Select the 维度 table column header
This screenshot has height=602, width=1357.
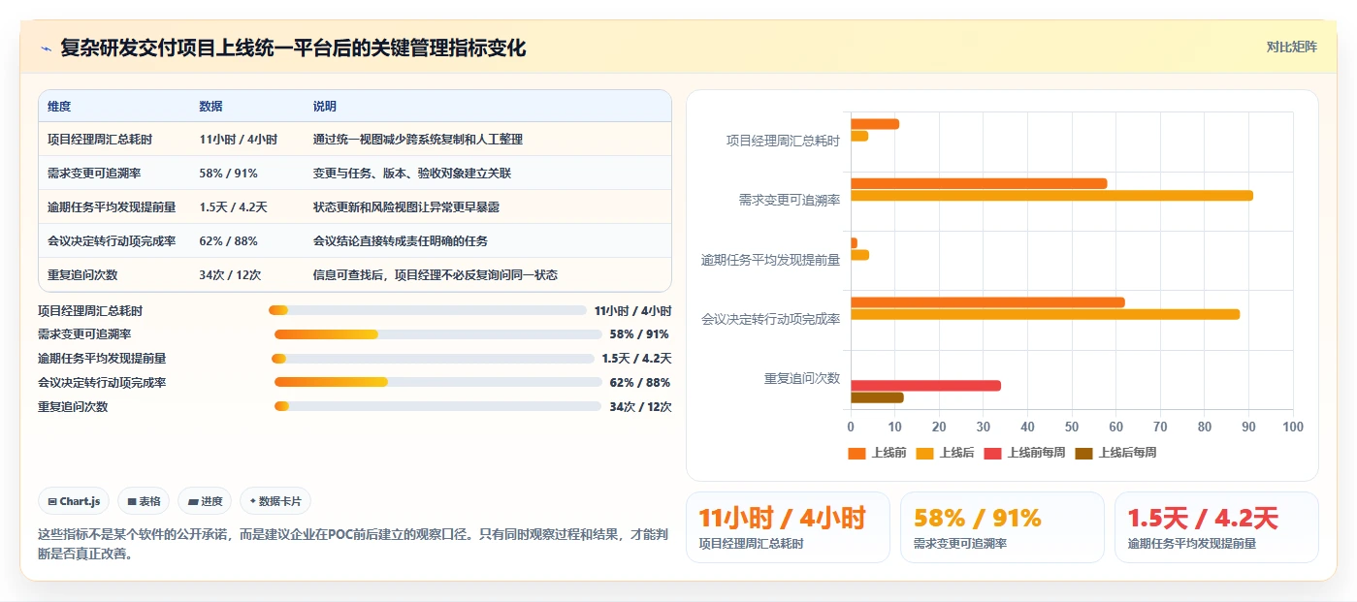(59, 107)
